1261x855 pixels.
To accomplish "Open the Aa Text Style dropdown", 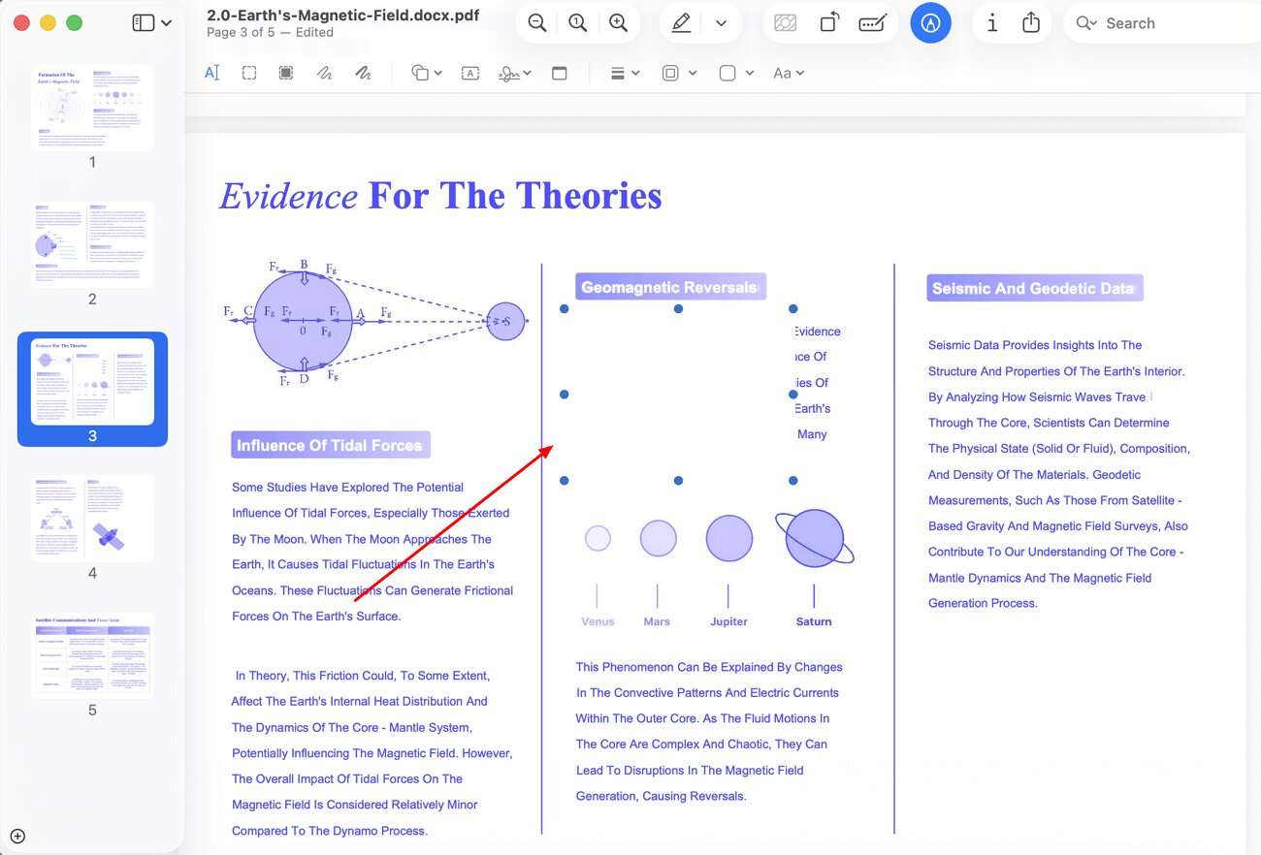I will pos(789,73).
